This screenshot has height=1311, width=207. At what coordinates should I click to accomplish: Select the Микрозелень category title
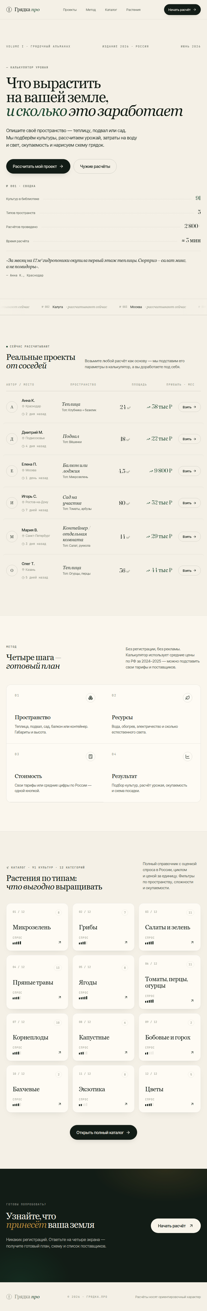(x=32, y=927)
